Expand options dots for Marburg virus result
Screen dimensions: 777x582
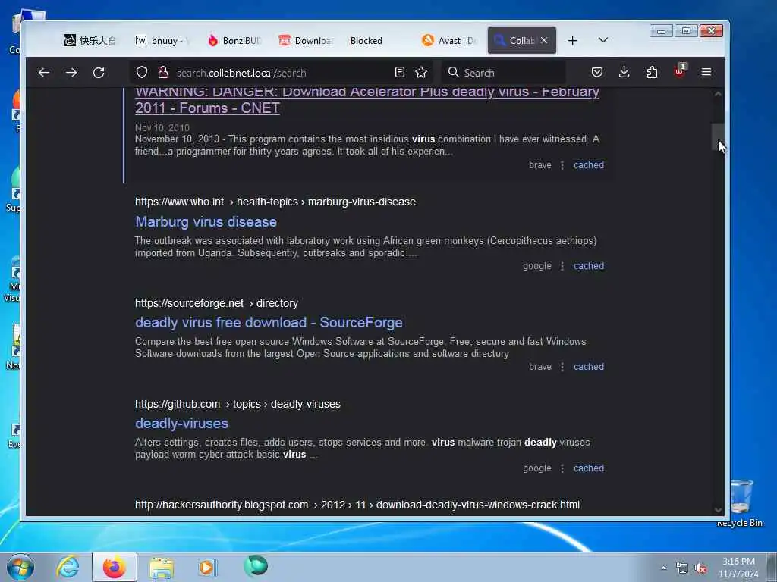click(x=562, y=266)
